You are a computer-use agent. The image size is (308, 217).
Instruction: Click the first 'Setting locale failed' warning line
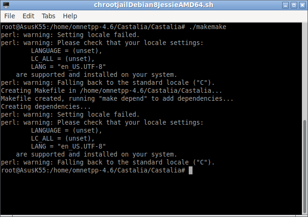pyautogui.click(x=70, y=35)
